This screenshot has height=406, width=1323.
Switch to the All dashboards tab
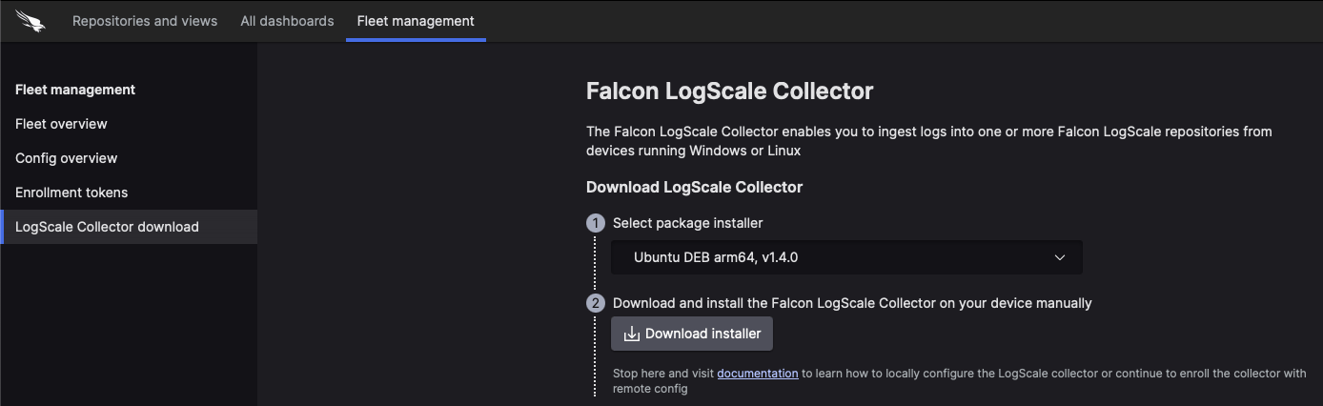(x=287, y=20)
